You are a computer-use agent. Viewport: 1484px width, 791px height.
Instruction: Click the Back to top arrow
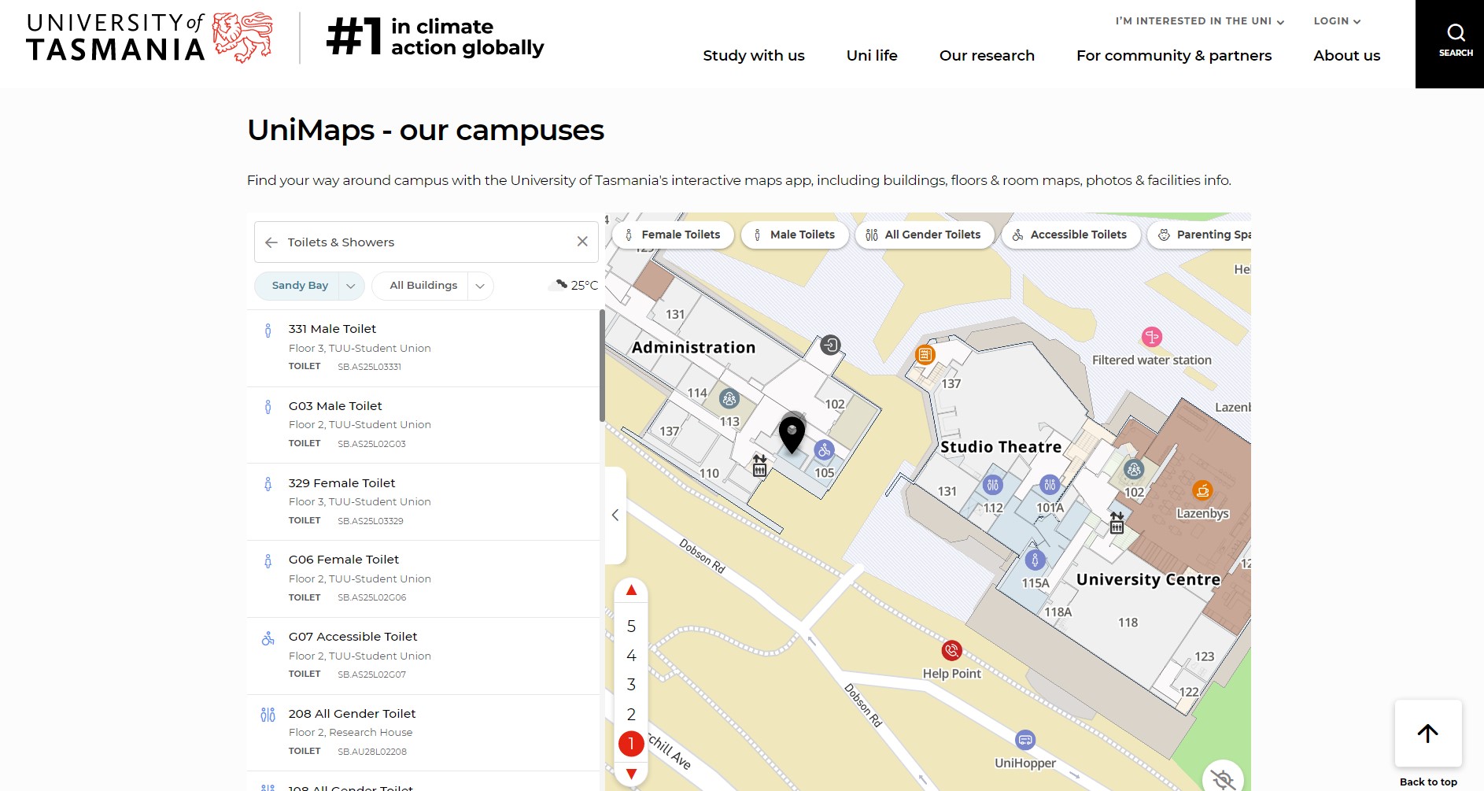pyautogui.click(x=1428, y=734)
